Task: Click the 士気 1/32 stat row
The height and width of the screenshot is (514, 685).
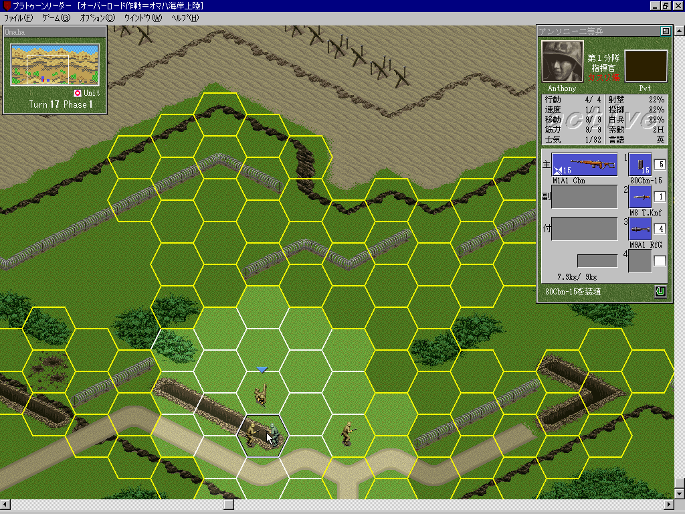Action: point(573,139)
